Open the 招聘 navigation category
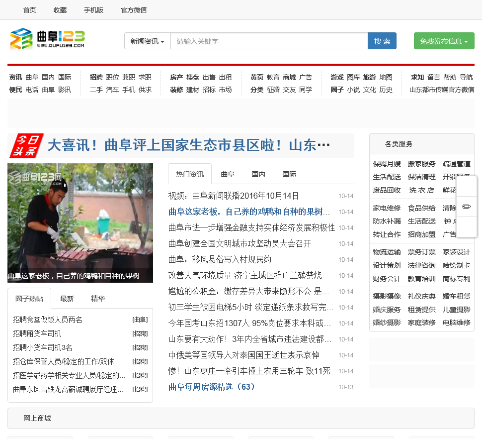Viewport: 482px width, 439px height. 96,77
